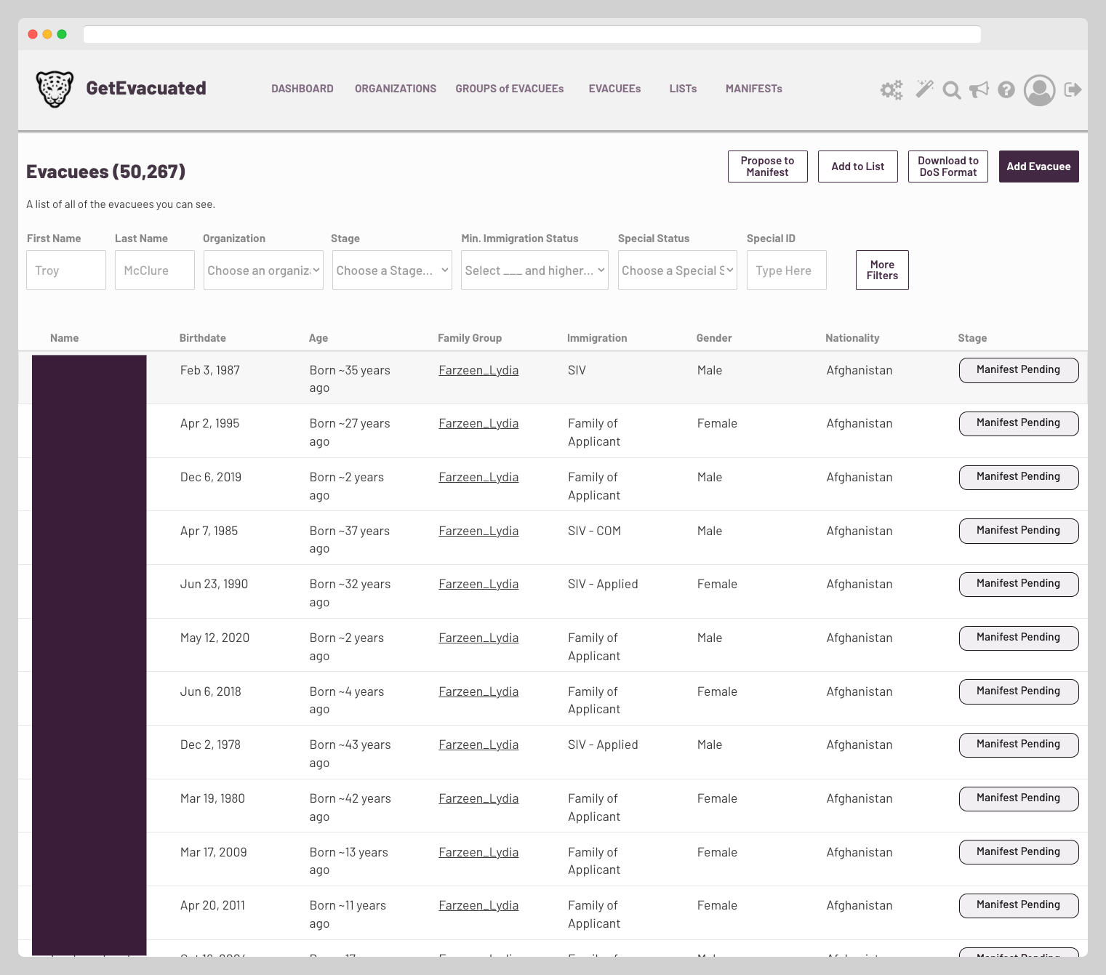Image resolution: width=1106 pixels, height=975 pixels.
Task: Focus the Special ID input field
Action: pyautogui.click(x=787, y=270)
